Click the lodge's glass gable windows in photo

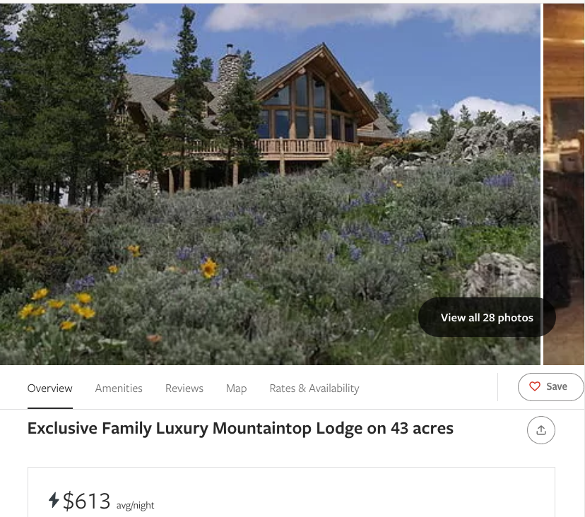pos(306,108)
